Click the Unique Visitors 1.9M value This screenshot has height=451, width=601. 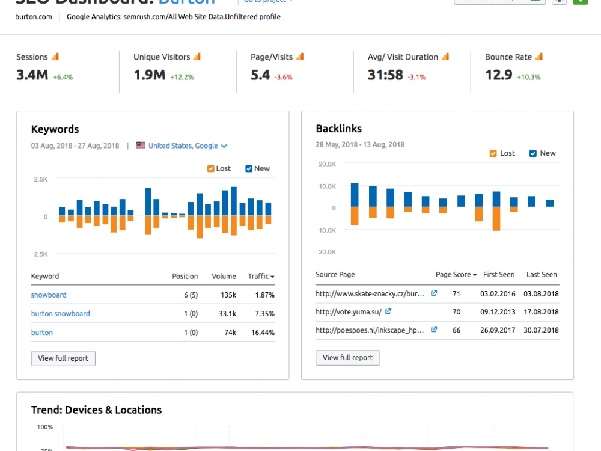coord(150,75)
